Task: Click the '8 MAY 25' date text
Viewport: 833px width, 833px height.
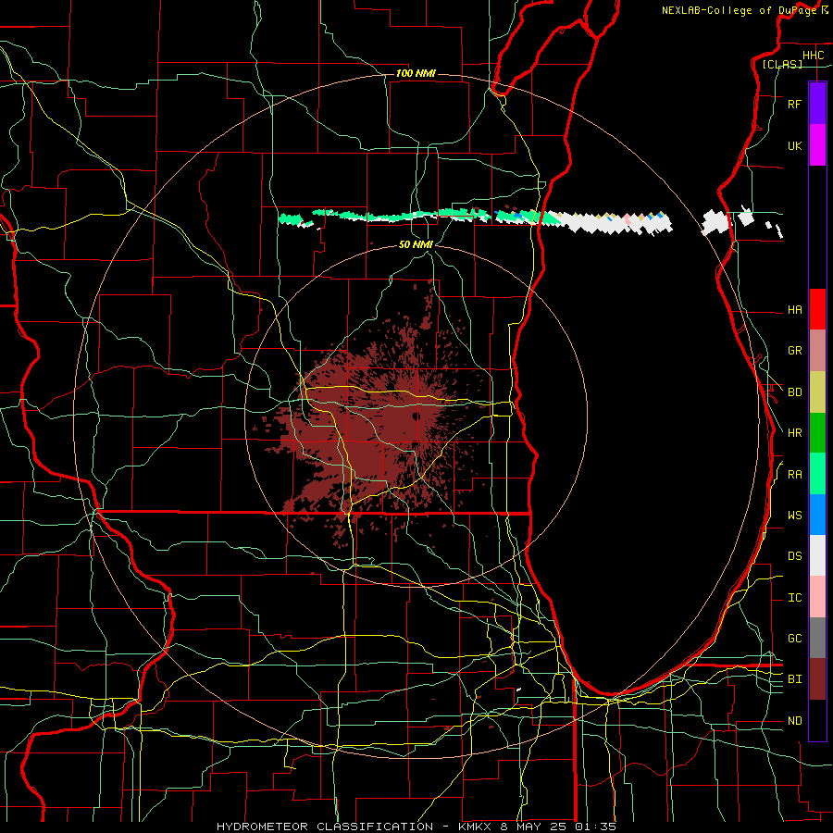Action: (537, 827)
